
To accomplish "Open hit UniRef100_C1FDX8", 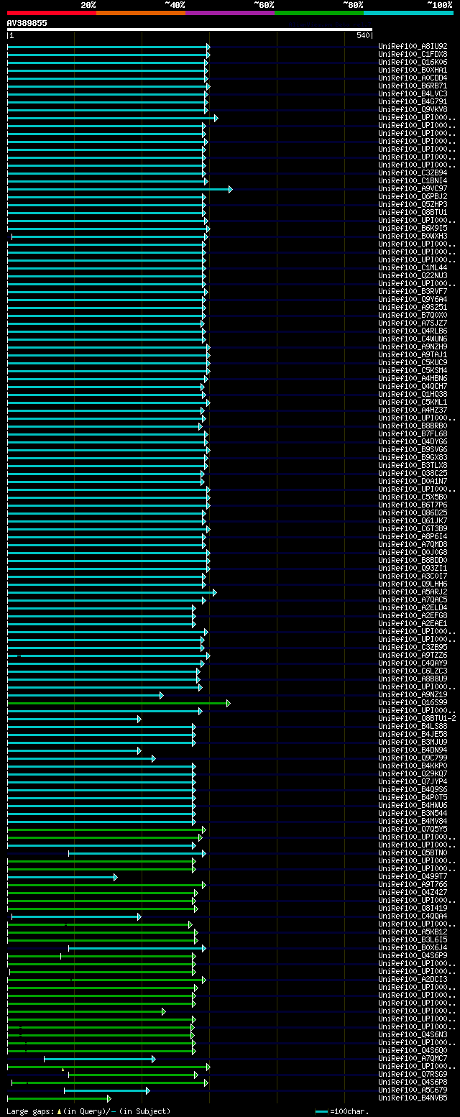I will pyautogui.click(x=413, y=54).
